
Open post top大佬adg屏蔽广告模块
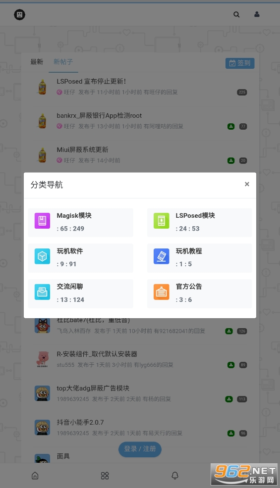tap(93, 388)
